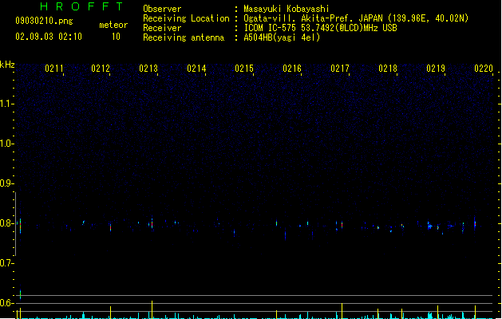
Task: Click the 0214 time marker
Action: [x=196, y=69]
